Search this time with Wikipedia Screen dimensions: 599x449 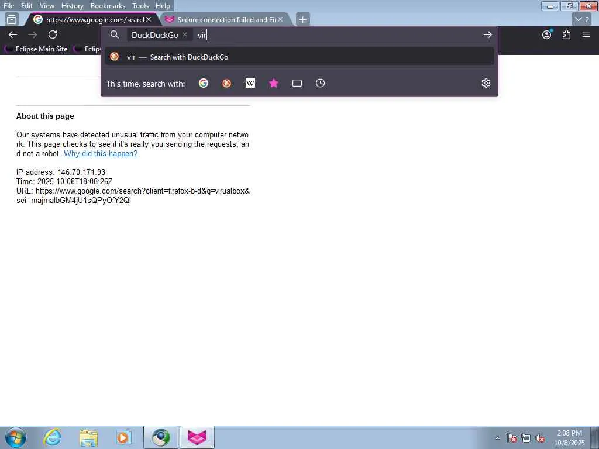[x=250, y=83]
